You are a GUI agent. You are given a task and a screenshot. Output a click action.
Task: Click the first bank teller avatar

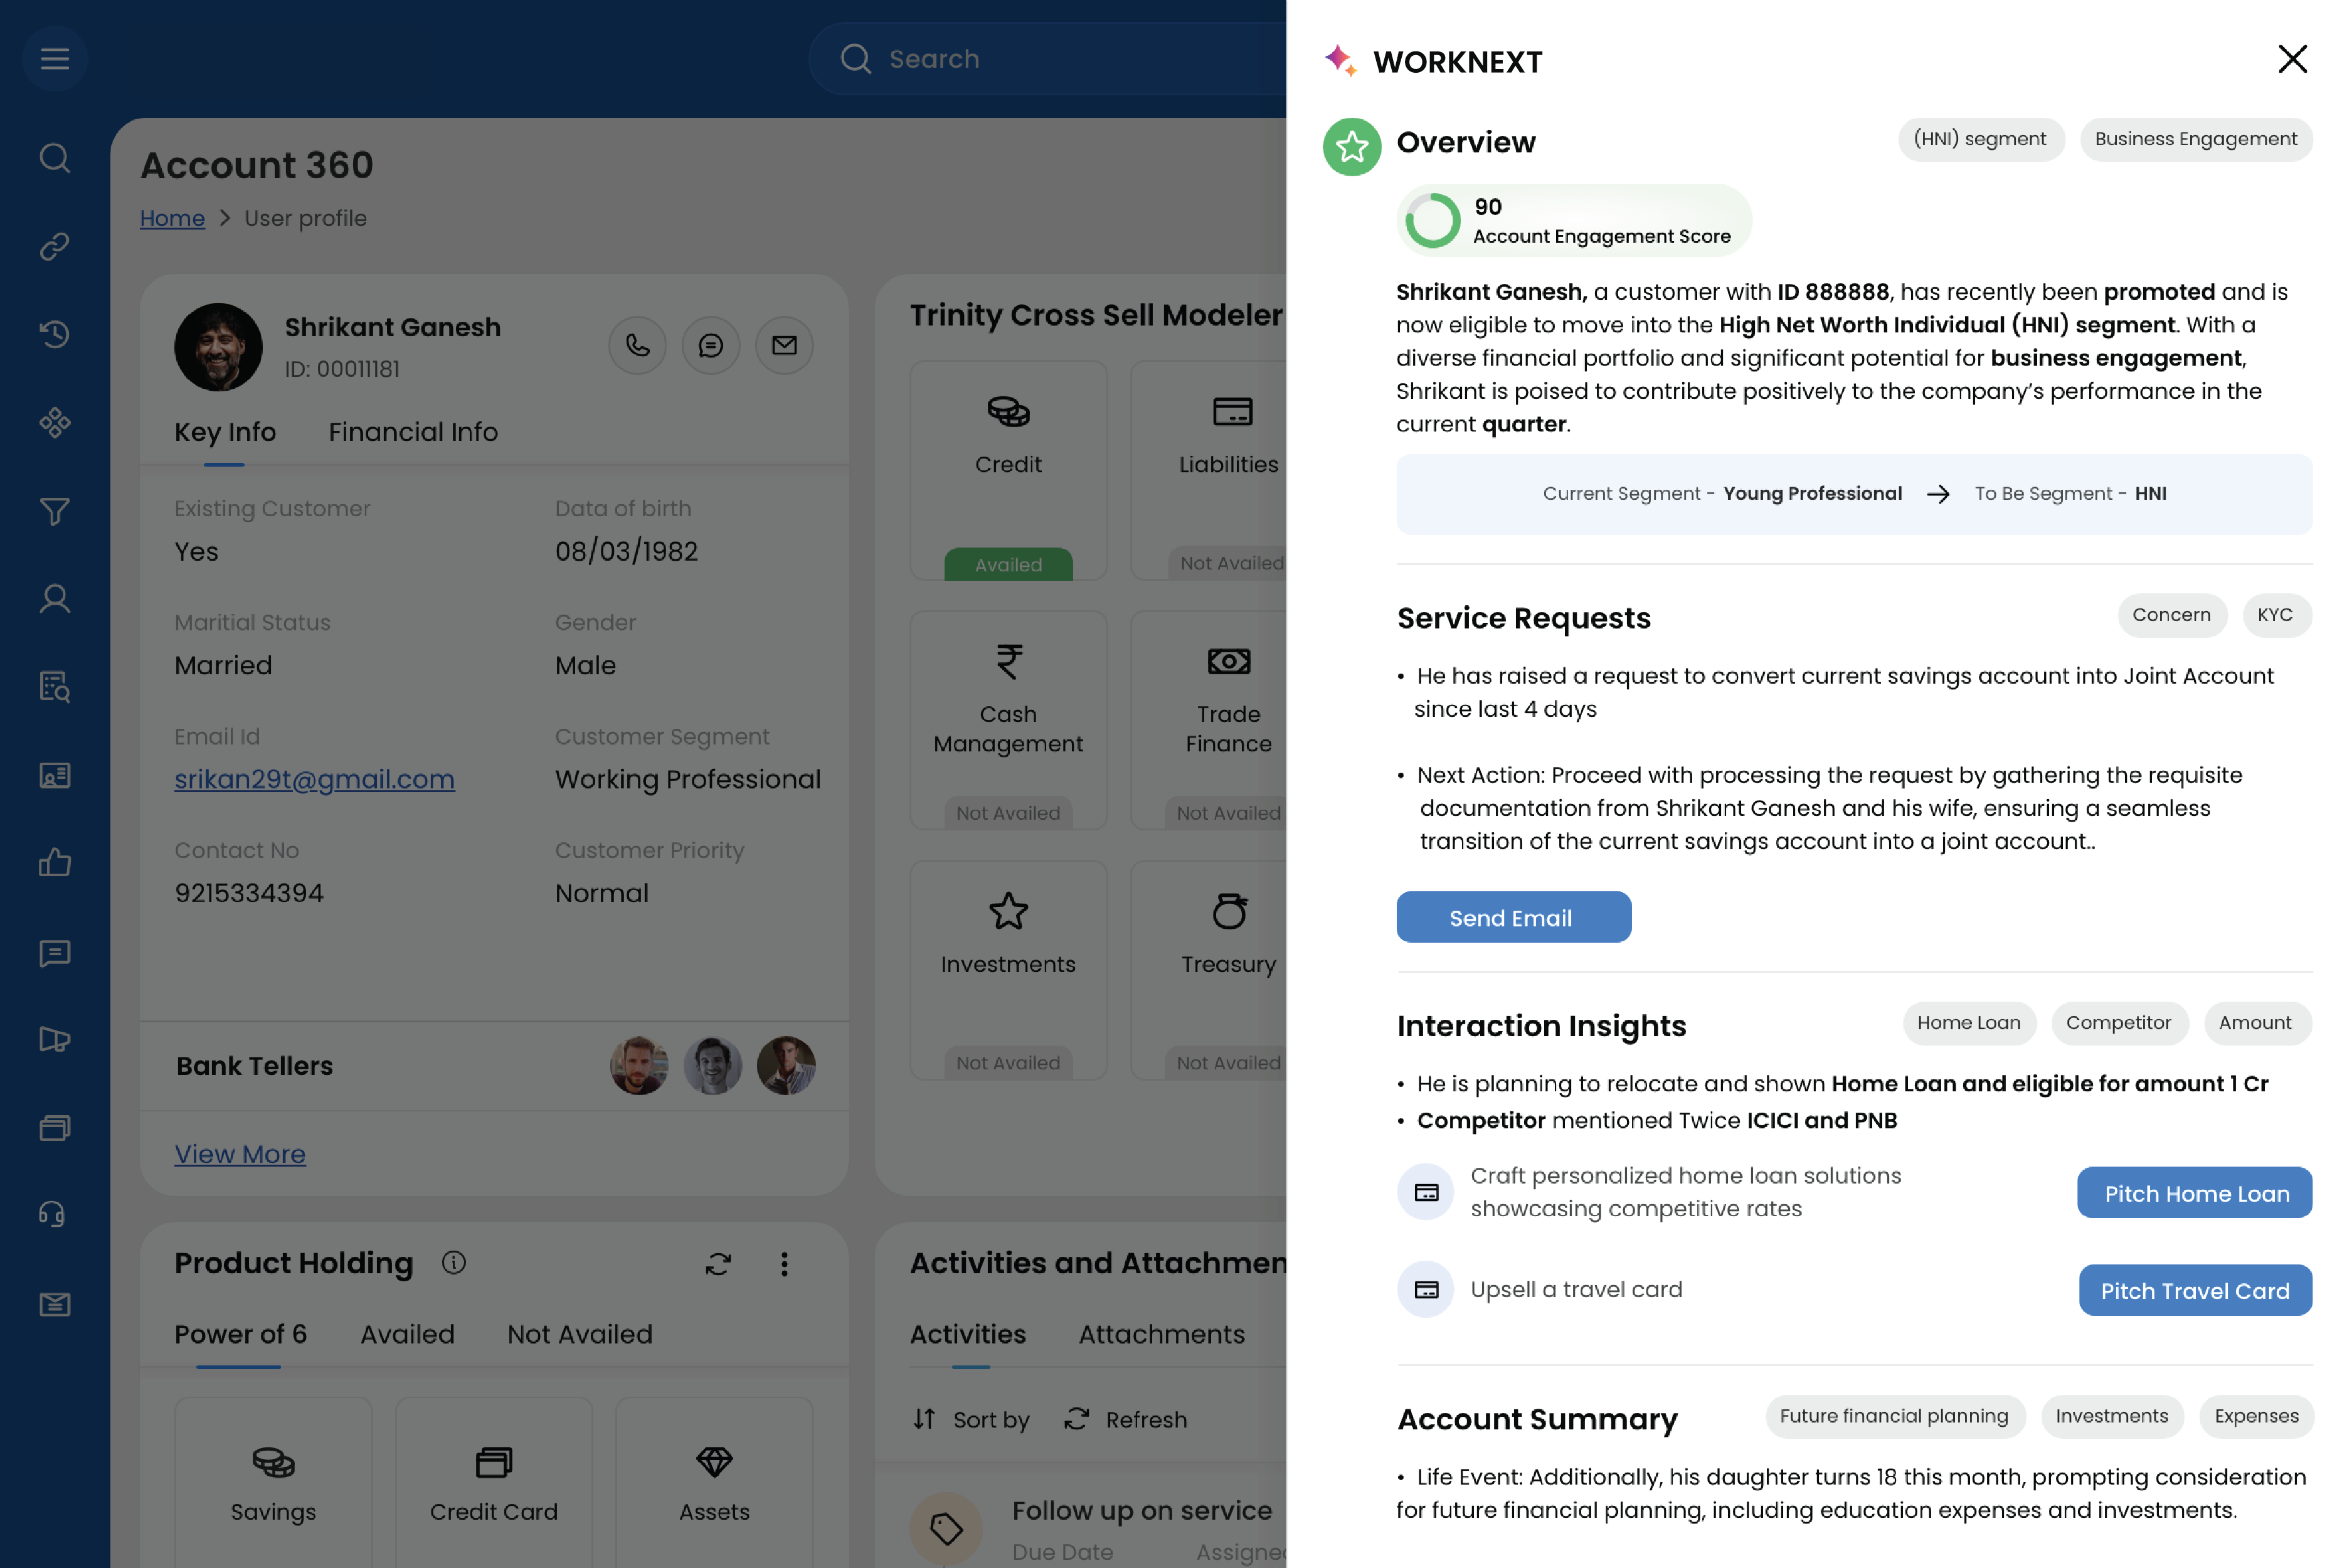(639, 1066)
